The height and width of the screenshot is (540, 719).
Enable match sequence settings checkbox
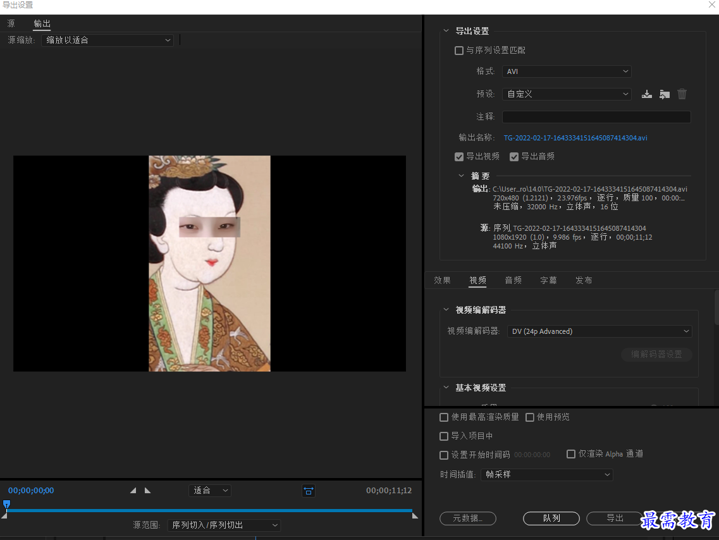(459, 51)
